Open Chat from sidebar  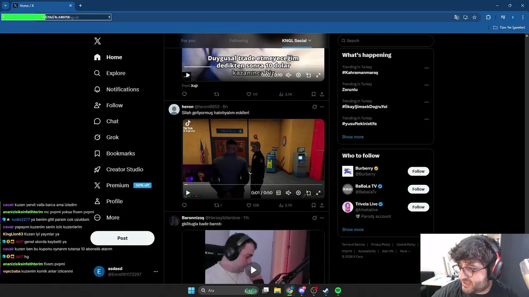point(106,121)
